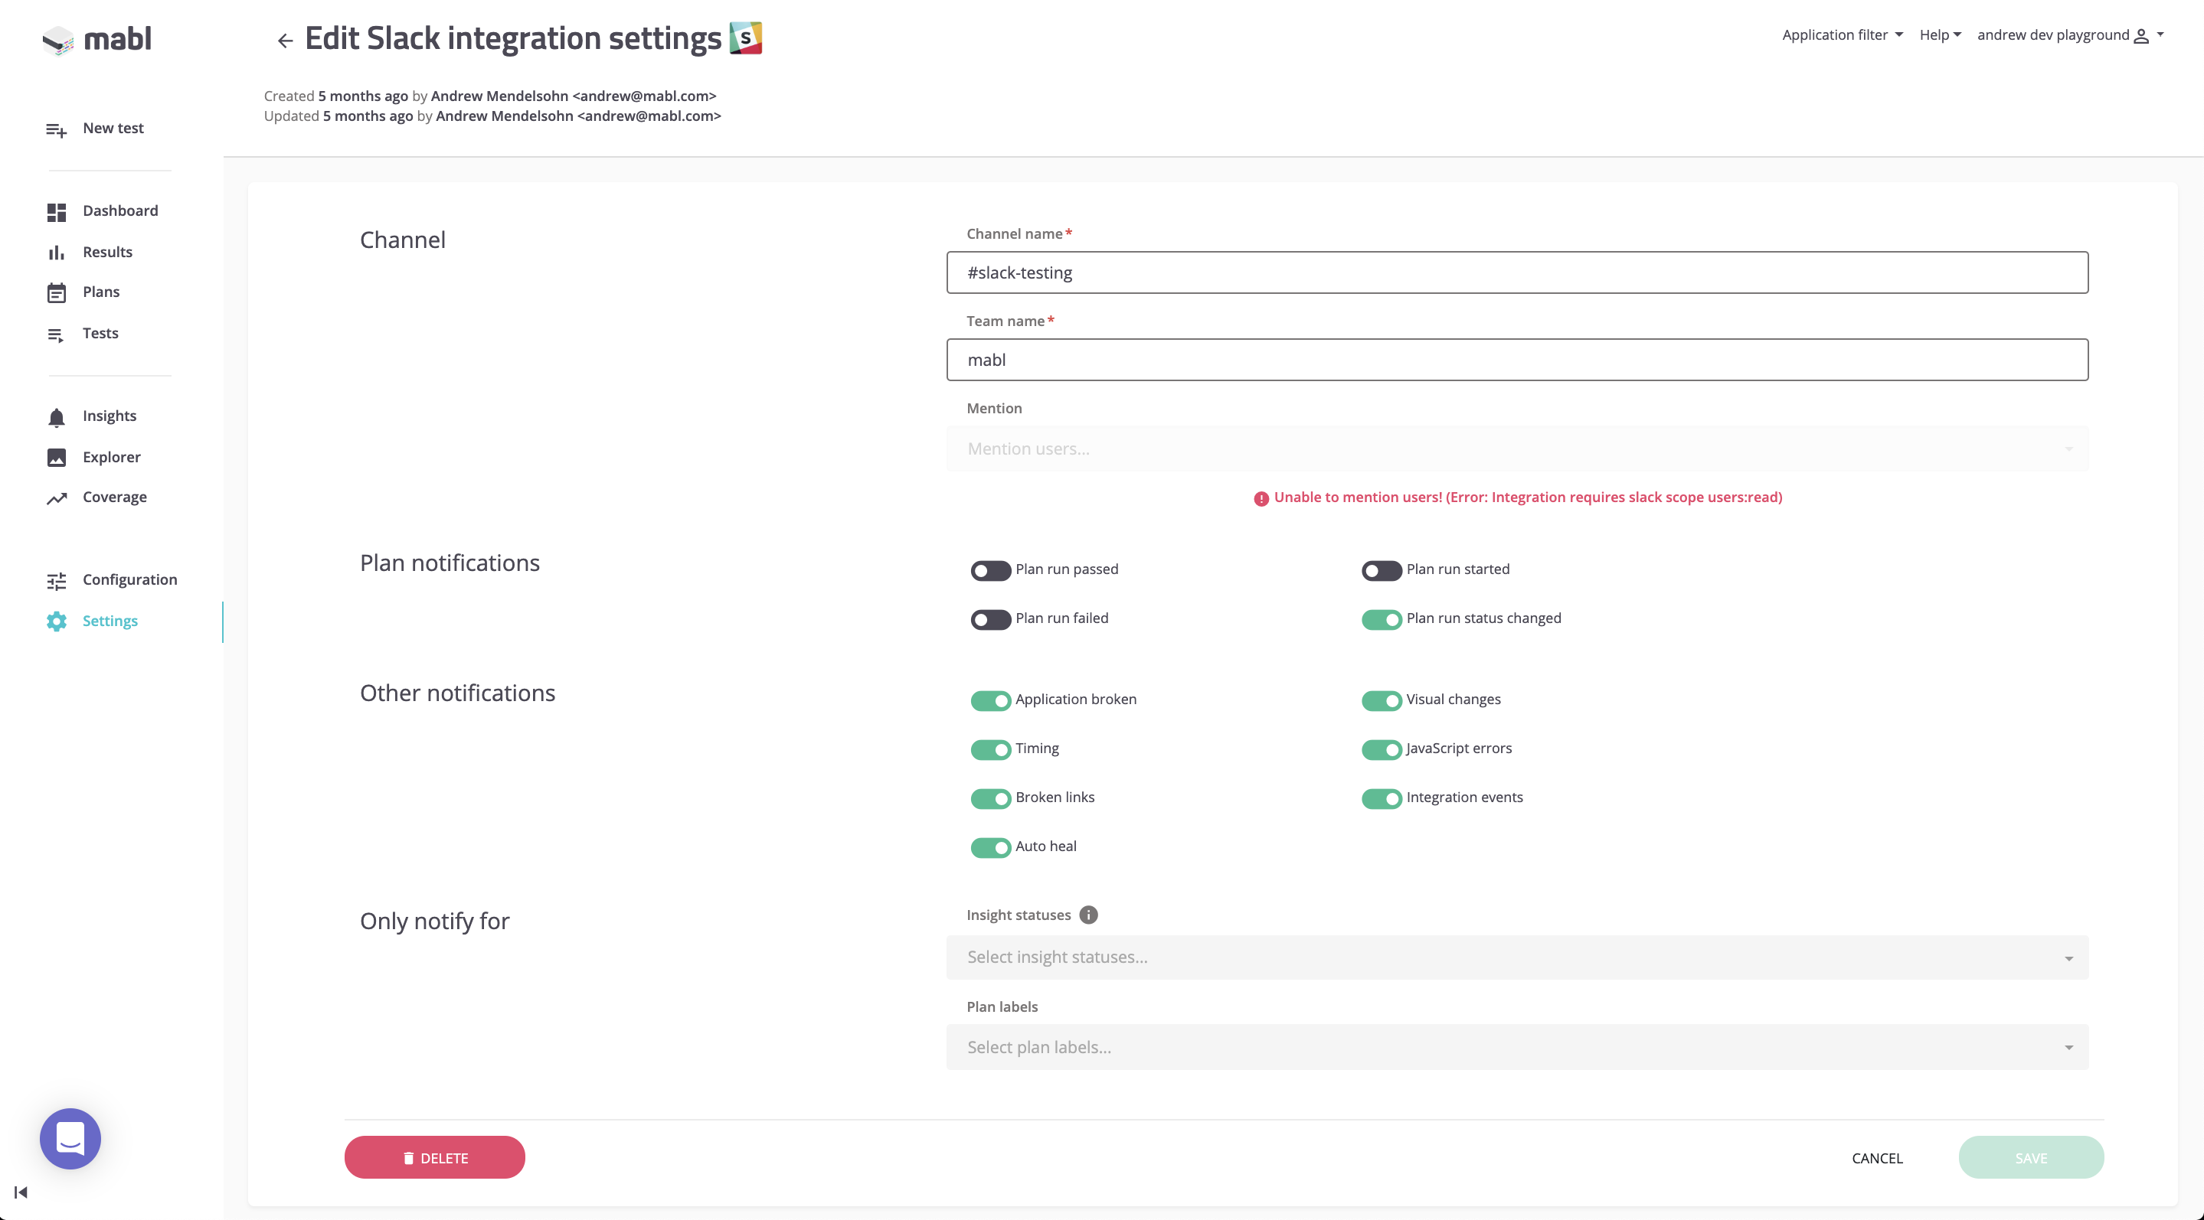This screenshot has height=1220, width=2204.
Task: Click the Insights bell icon
Action: (x=57, y=417)
